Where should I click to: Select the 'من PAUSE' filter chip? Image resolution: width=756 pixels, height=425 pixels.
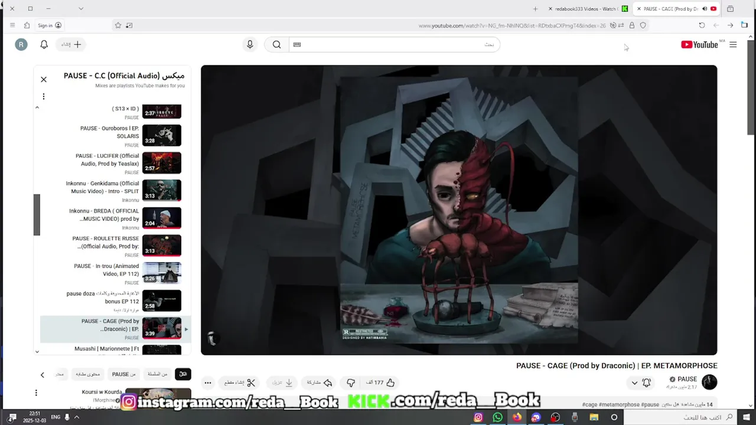point(123,374)
